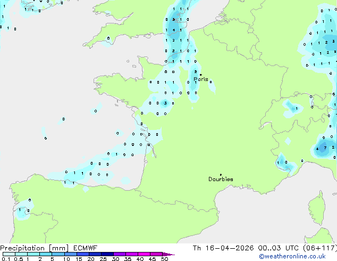This screenshot has width=337, height=261.
Task: Click the (06+117) forecast offset text
Action: coord(320,248)
